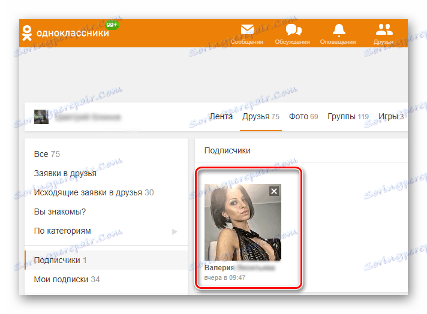Viewport: 427px width, 314px height.
Task: Open Мои подписки 34
Action: pos(67,279)
